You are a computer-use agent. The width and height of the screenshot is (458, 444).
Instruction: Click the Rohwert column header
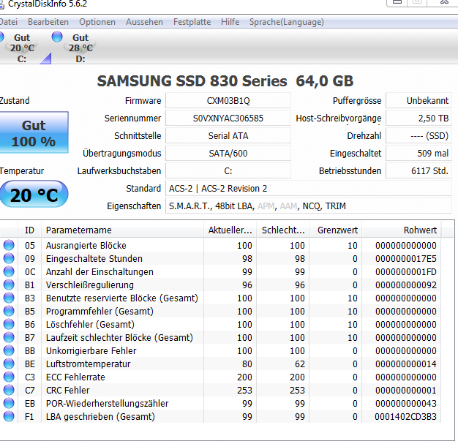click(x=402, y=230)
